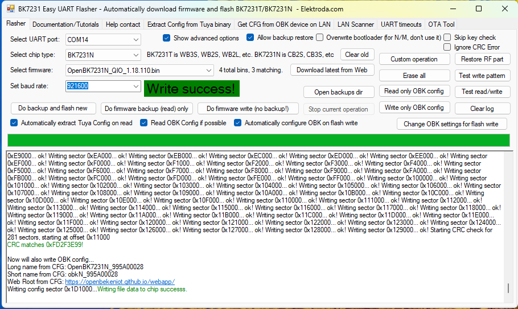Switch to the Flasher tab
518x309 pixels.
point(16,23)
